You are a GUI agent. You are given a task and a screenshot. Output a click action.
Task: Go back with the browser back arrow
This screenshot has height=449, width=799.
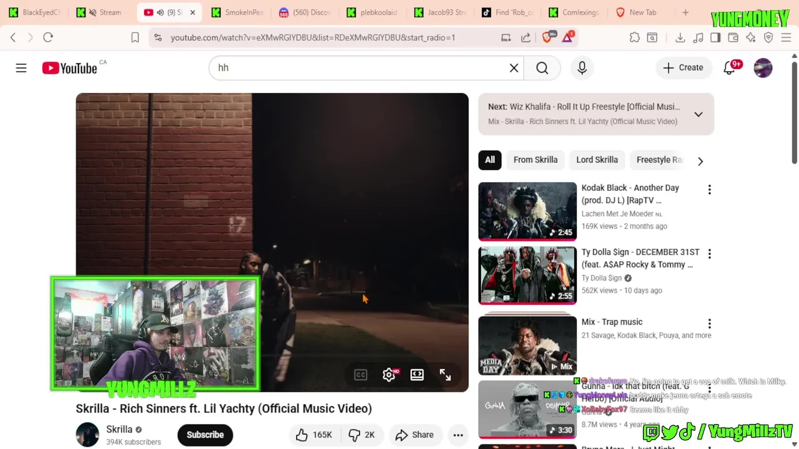13,37
